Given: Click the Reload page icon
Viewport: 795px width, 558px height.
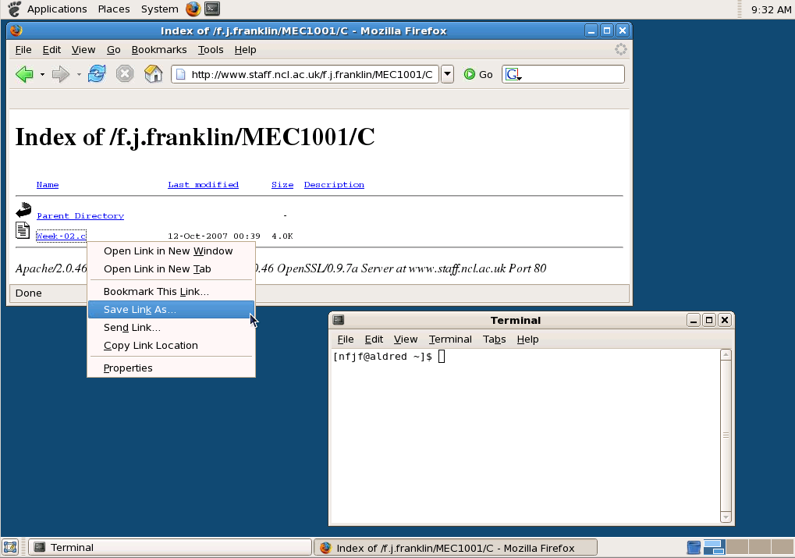Looking at the screenshot, I should (x=97, y=74).
